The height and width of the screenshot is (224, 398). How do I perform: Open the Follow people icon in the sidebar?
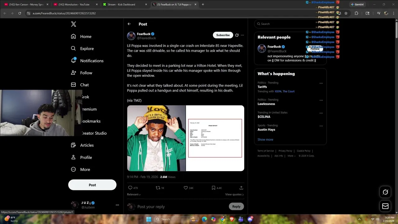[73, 72]
